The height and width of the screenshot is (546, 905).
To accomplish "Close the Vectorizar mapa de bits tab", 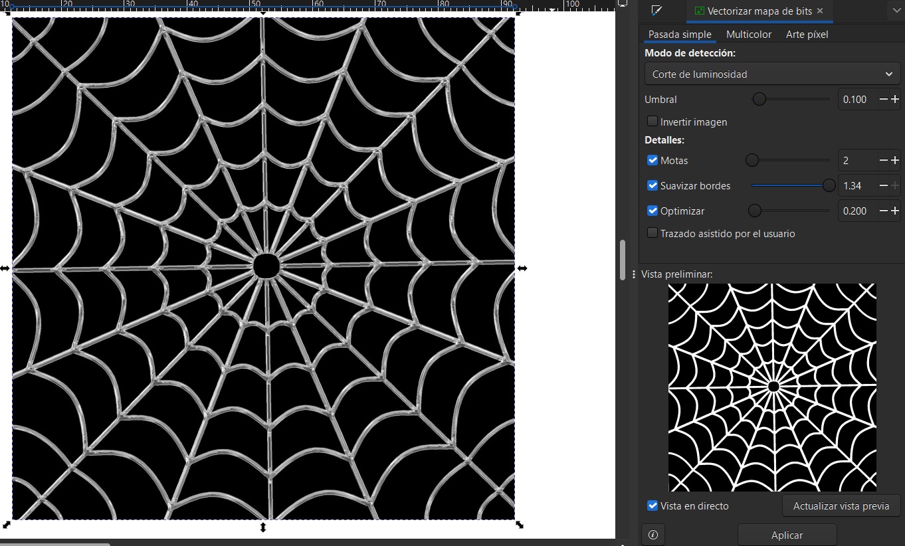I will point(820,11).
